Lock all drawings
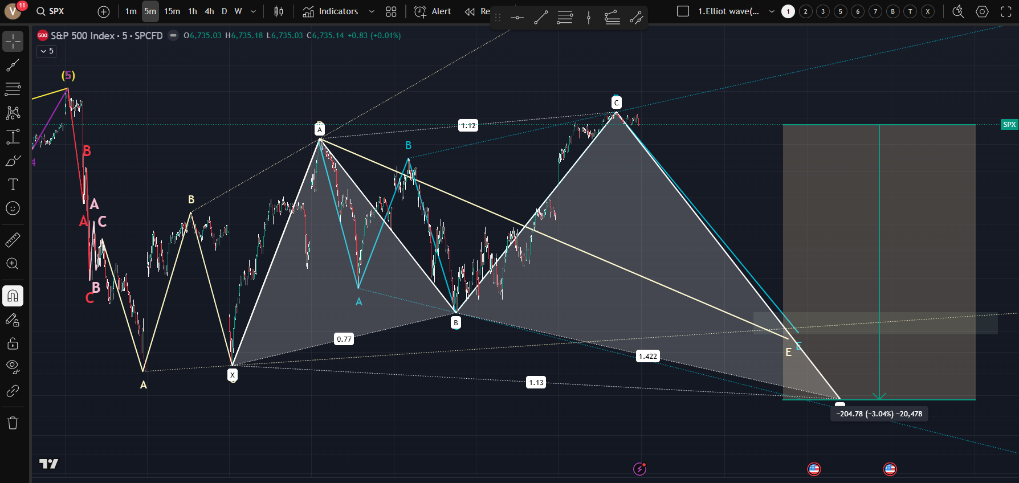This screenshot has height=483, width=1019. click(13, 343)
